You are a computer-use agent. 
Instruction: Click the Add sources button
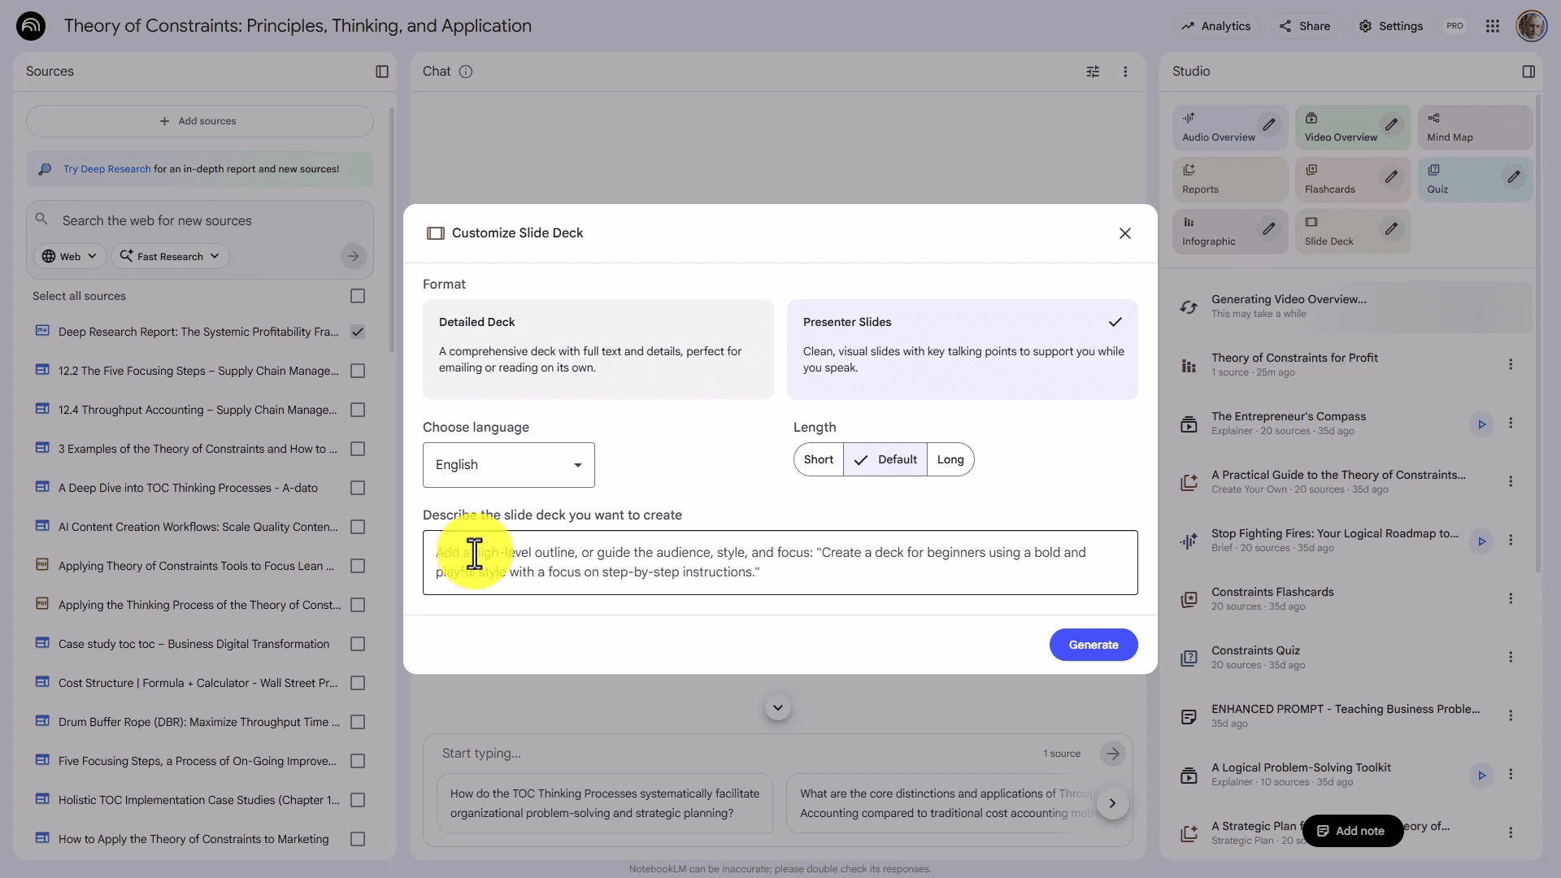click(199, 121)
